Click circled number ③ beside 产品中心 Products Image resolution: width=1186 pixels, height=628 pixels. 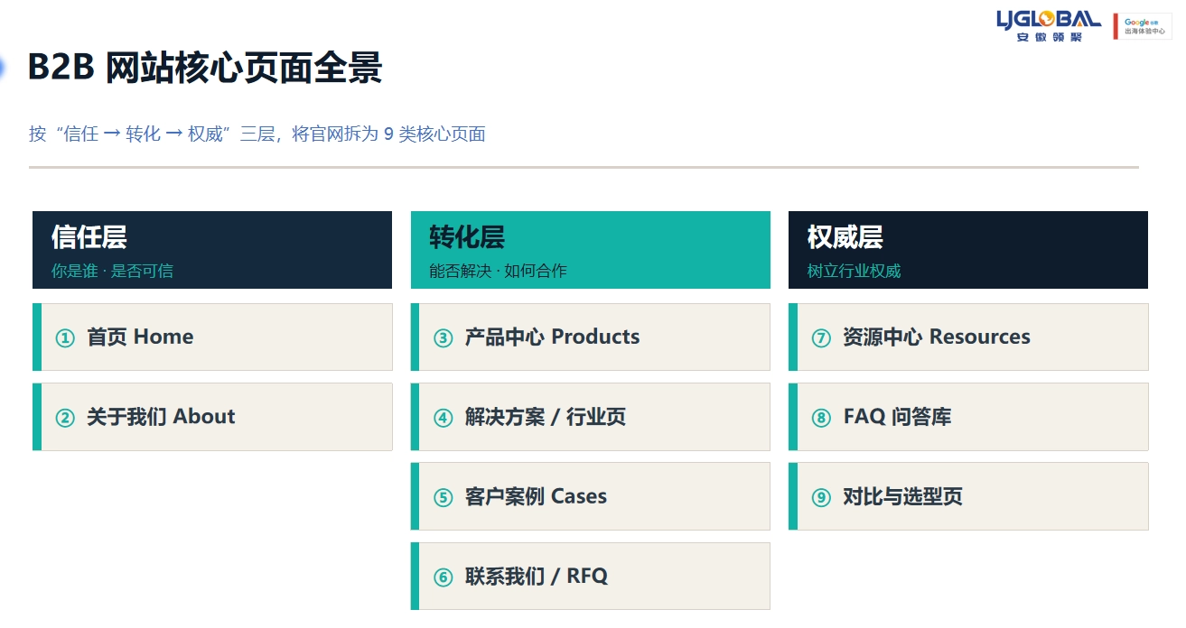(x=443, y=338)
